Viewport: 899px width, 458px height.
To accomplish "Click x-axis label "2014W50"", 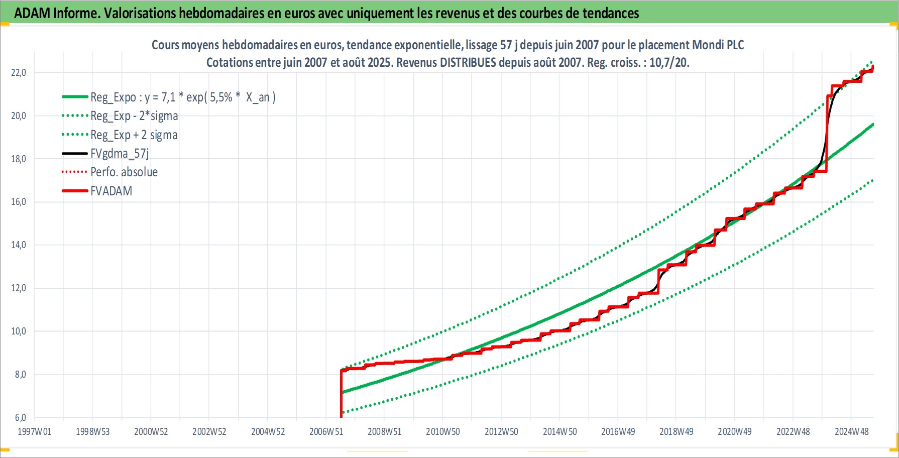I will tap(559, 432).
